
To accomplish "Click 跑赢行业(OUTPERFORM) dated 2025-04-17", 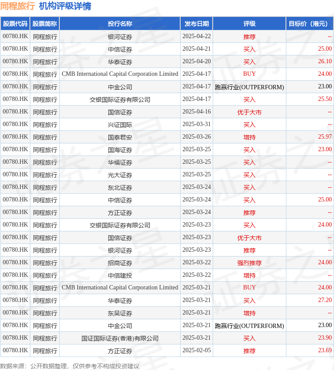I will pos(250,87).
